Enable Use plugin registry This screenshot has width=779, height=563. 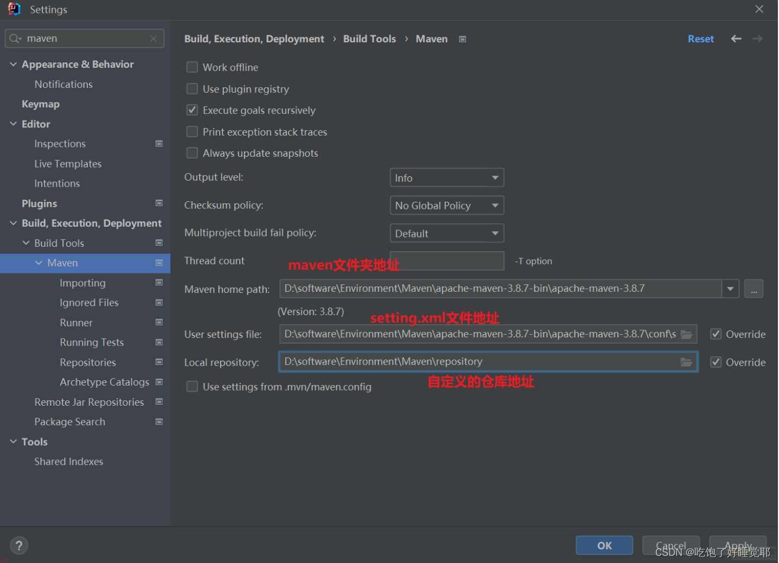click(x=192, y=89)
